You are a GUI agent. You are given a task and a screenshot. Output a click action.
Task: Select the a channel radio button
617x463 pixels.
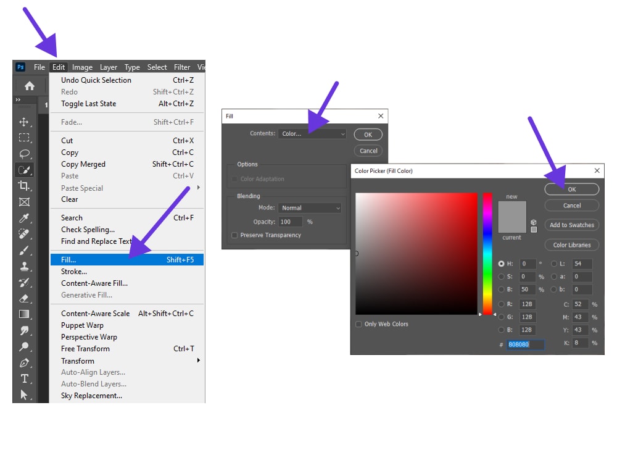pos(554,277)
